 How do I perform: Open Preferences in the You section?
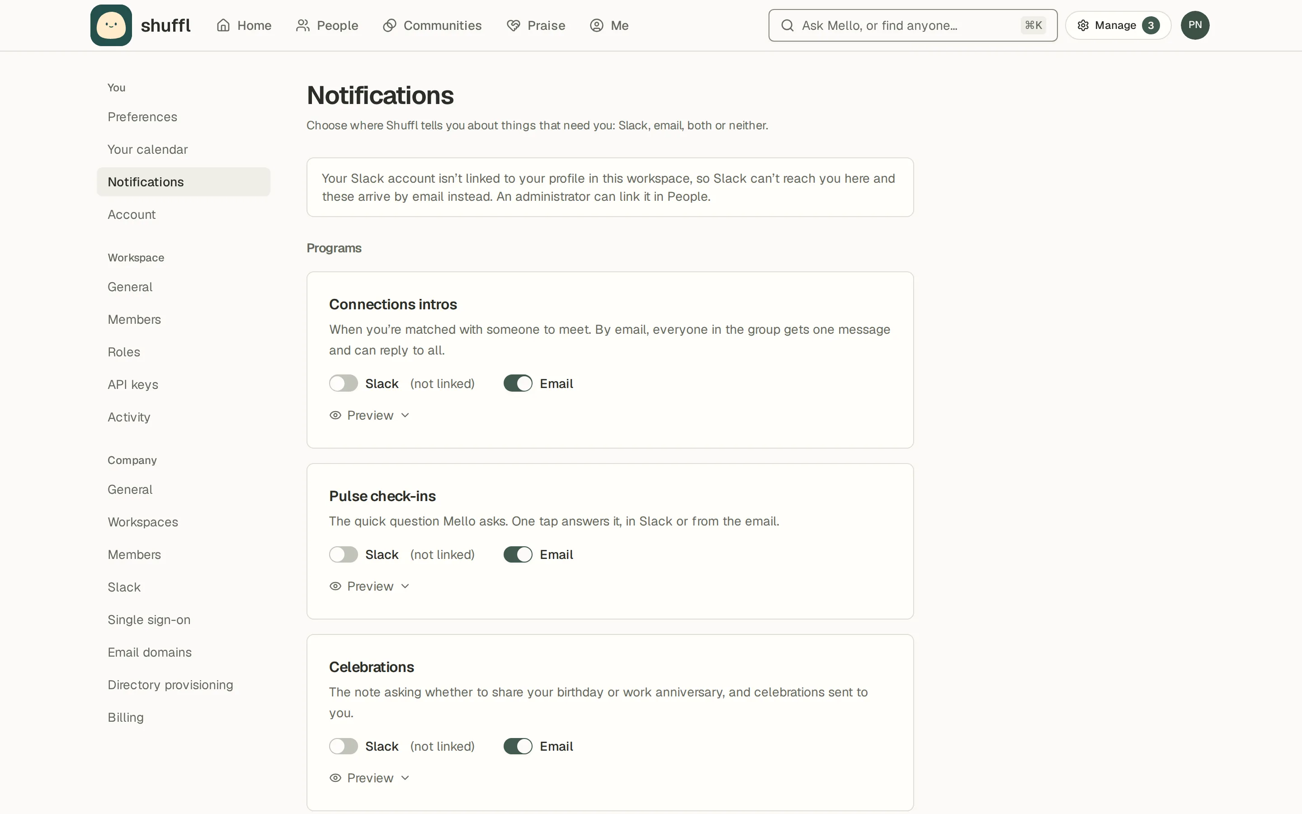[184, 117]
